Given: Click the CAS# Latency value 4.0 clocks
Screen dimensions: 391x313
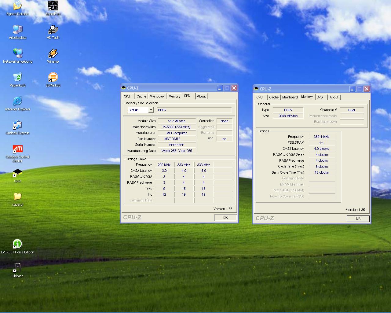Looking at the screenshot, I should click(322, 149).
